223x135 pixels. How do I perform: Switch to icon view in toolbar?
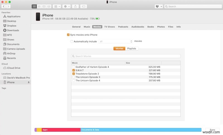tap(34, 6)
